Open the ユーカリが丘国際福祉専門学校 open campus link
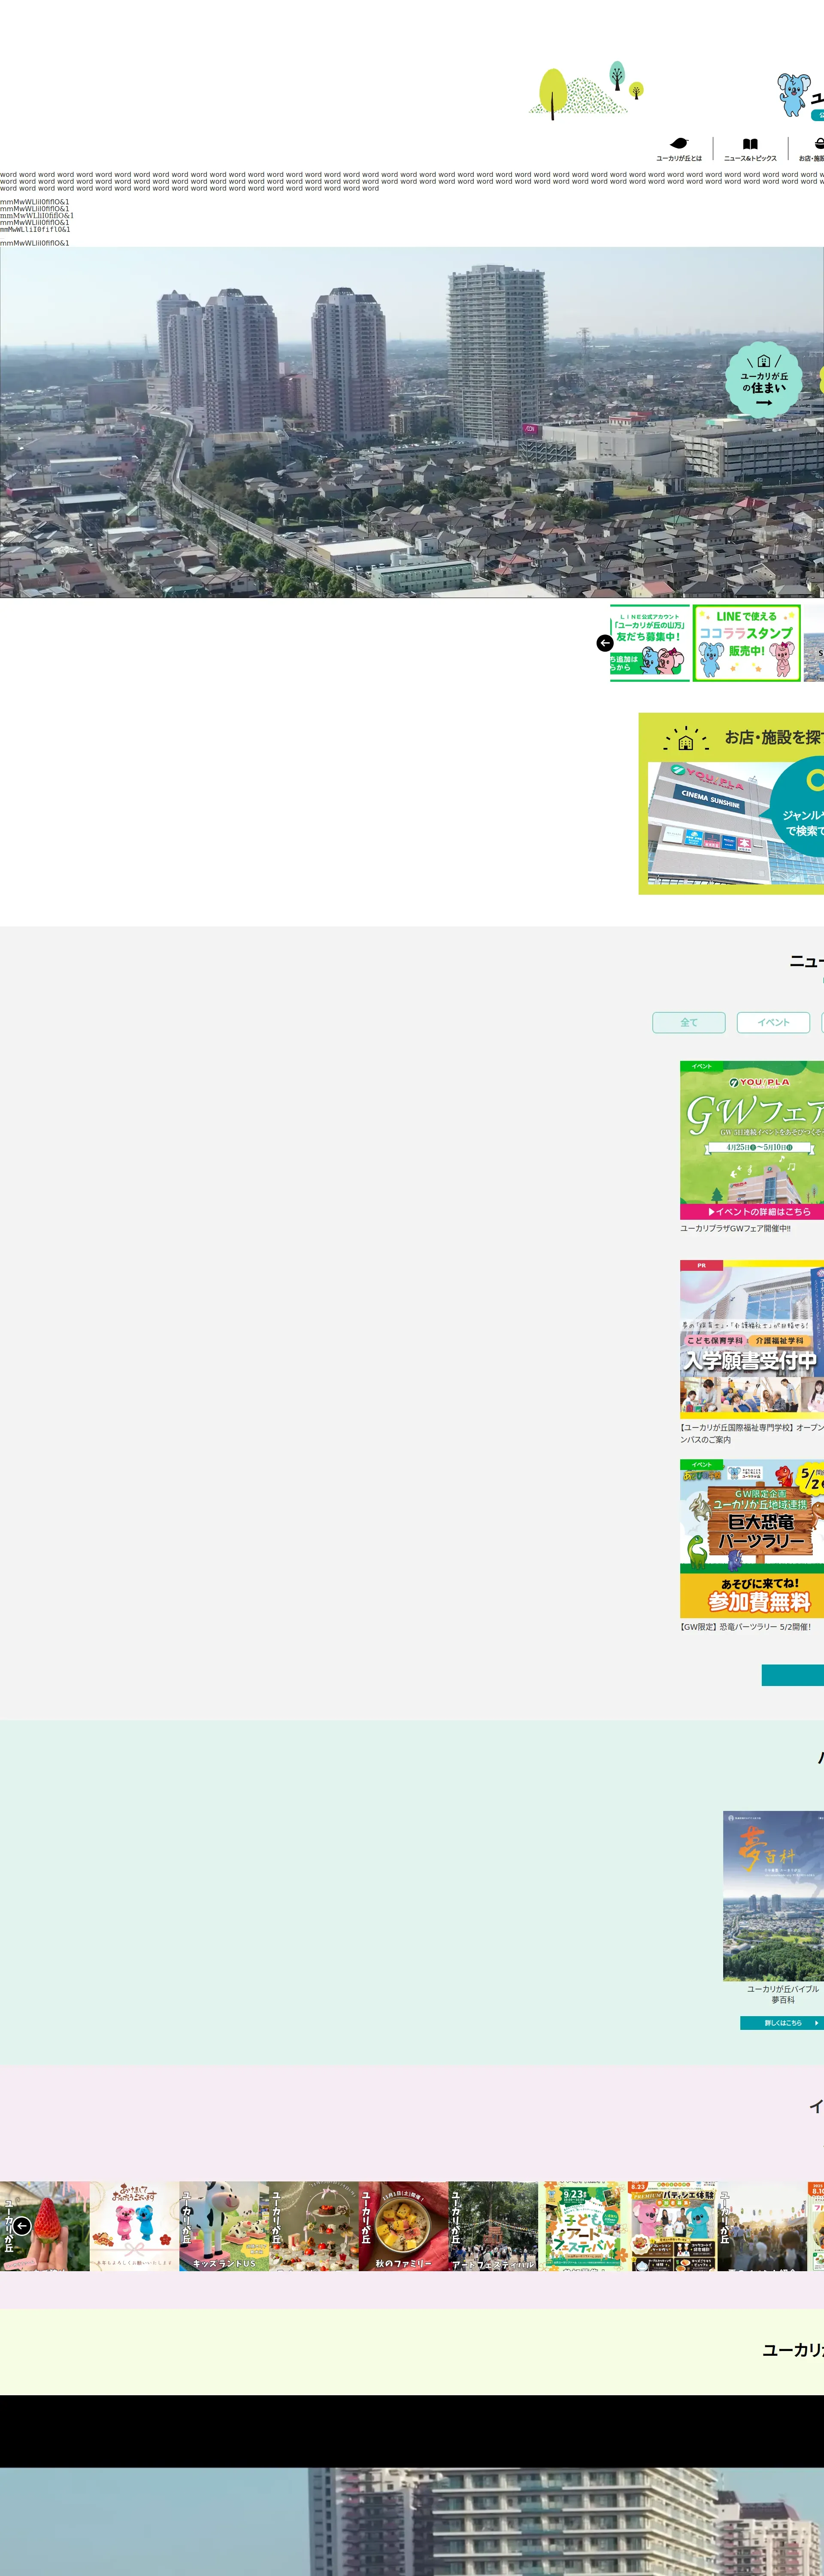824x2576 pixels. (752, 1433)
